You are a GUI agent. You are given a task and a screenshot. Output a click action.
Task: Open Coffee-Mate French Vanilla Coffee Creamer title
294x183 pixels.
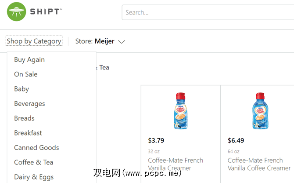[x=259, y=164]
